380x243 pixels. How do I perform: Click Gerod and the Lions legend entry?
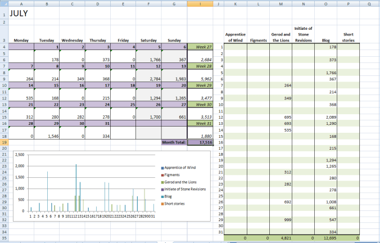pyautogui.click(x=179, y=182)
